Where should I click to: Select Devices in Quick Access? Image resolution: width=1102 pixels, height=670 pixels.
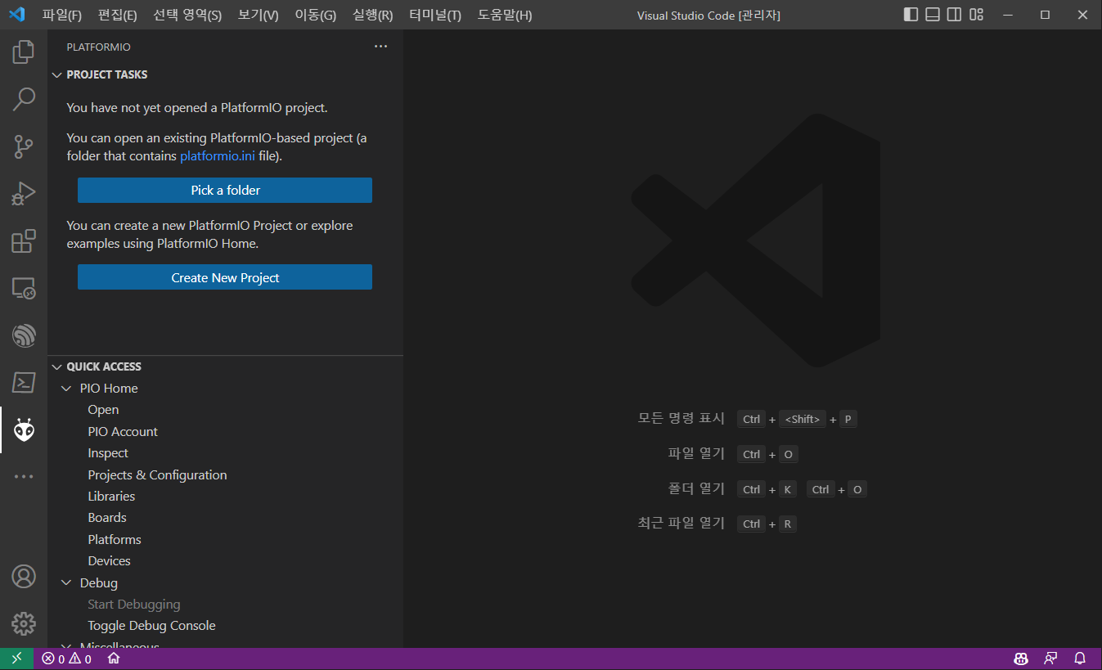(x=109, y=561)
